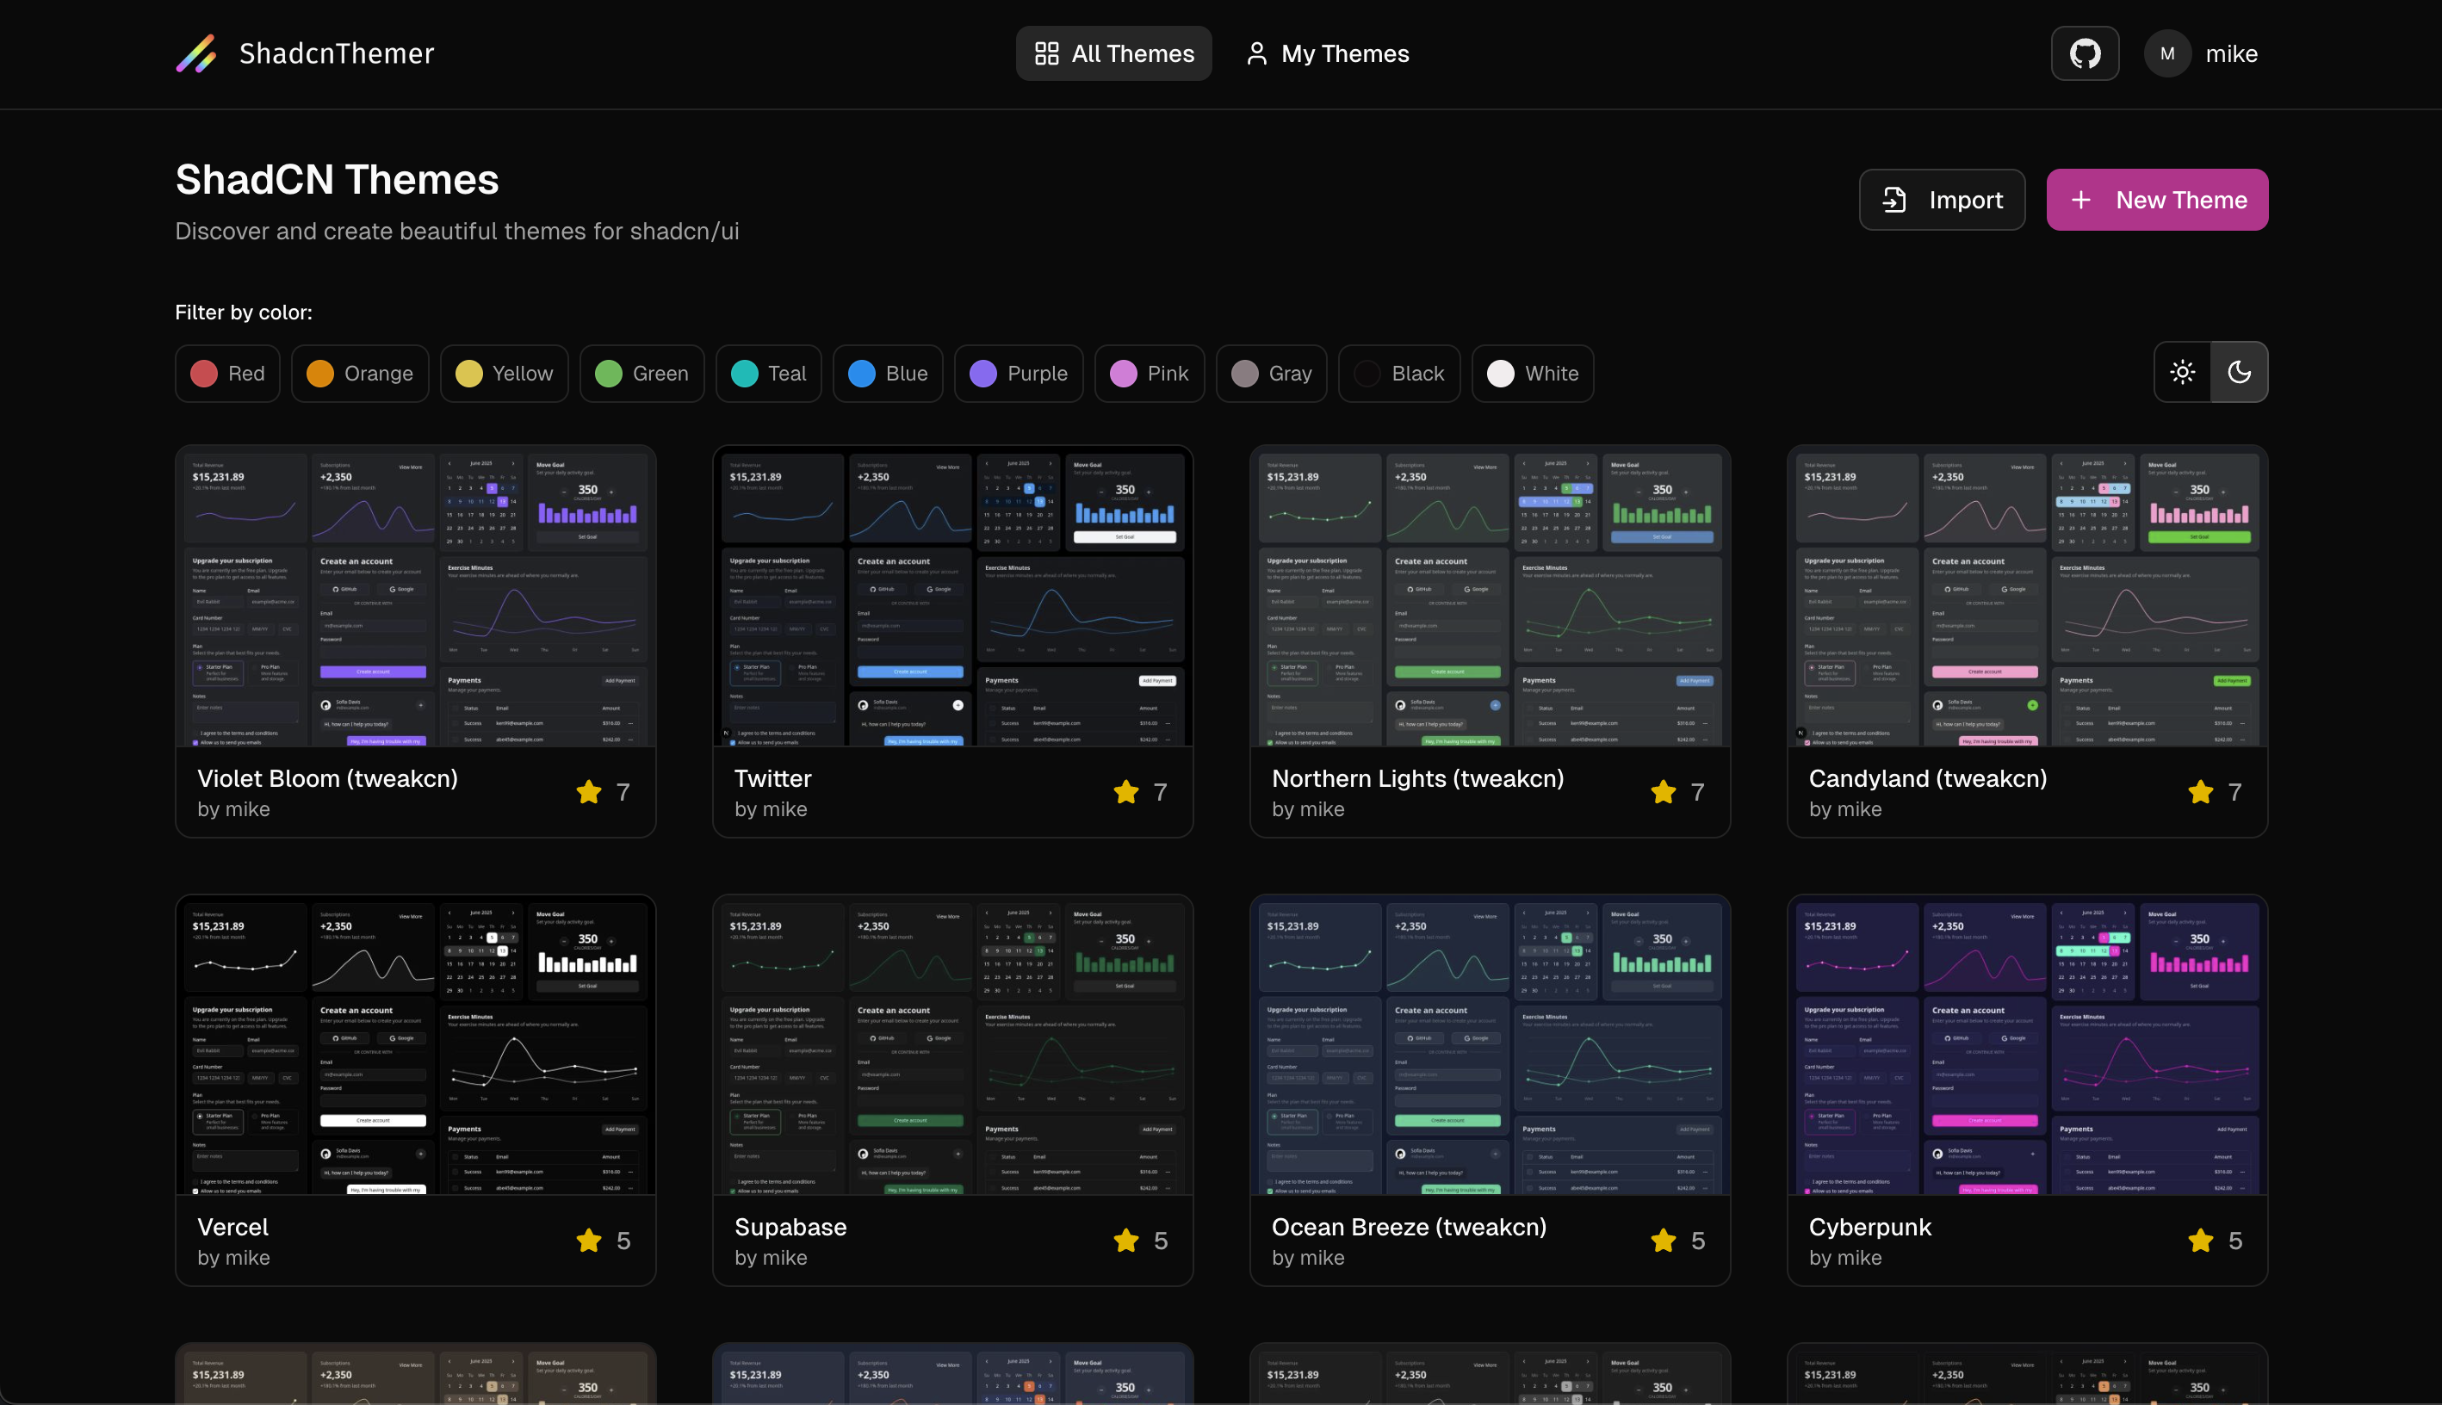Create a New Theme
Screen dimensions: 2442x1405
(x=2156, y=200)
